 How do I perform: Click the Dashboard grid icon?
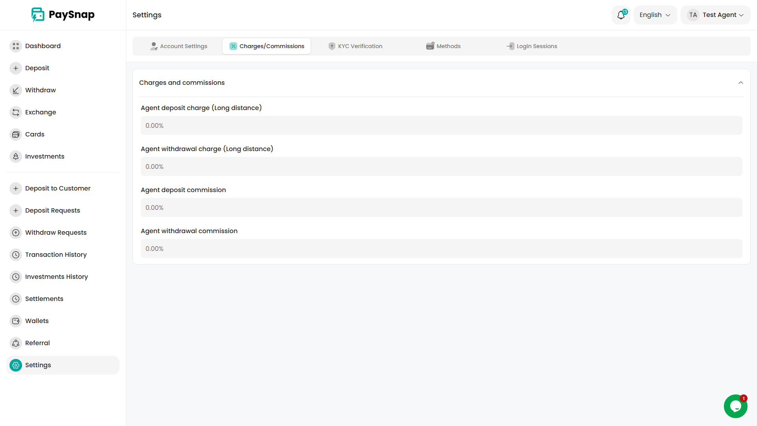(16, 46)
